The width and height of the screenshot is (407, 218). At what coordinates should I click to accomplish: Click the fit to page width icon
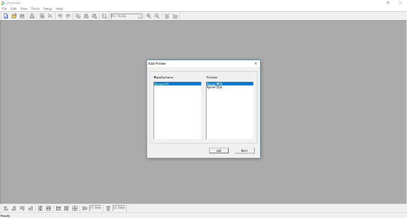(58, 208)
